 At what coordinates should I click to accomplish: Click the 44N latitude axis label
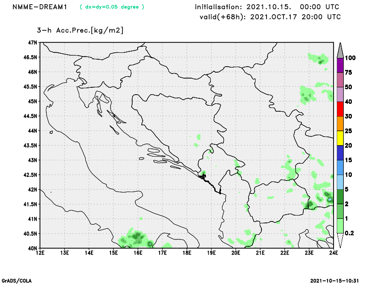(x=32, y=131)
